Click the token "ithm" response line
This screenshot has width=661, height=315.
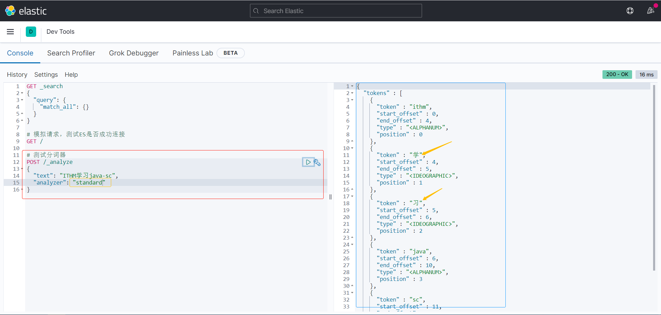[404, 107]
